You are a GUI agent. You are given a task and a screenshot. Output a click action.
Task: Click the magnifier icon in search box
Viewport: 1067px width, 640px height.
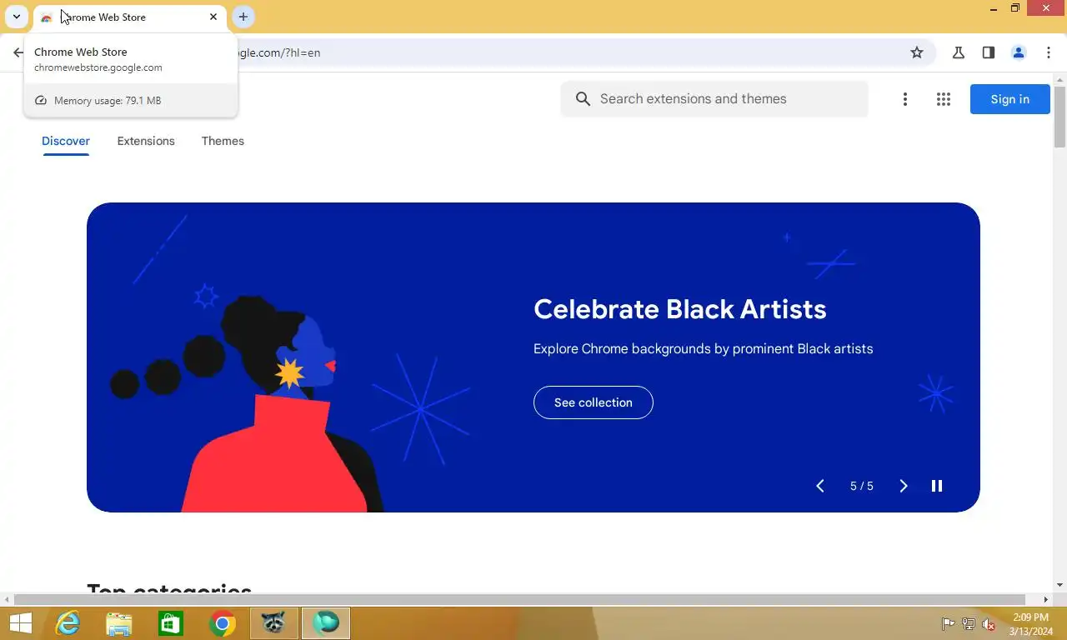click(584, 99)
